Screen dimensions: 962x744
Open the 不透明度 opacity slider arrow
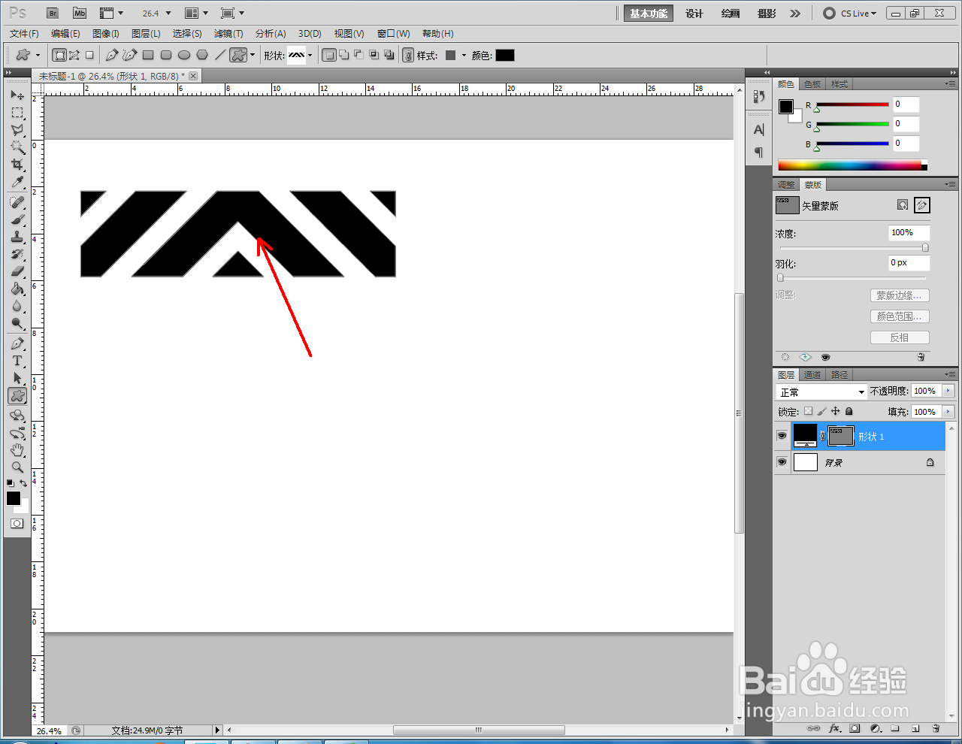(948, 391)
